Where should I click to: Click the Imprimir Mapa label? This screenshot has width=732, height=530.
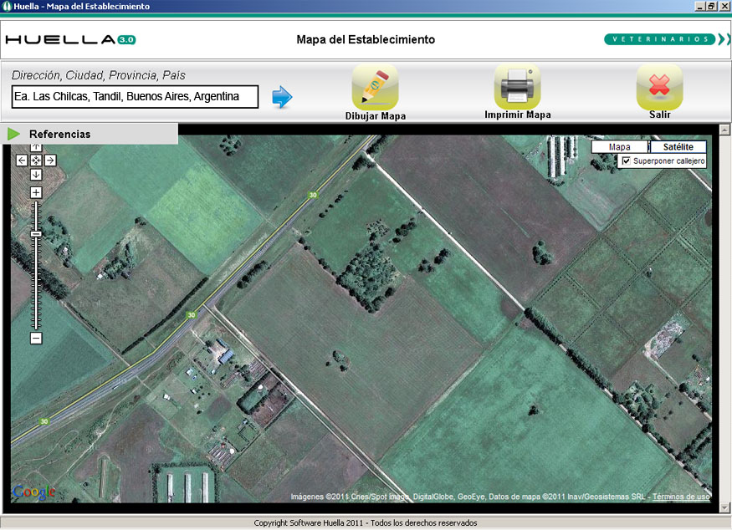pyautogui.click(x=517, y=115)
